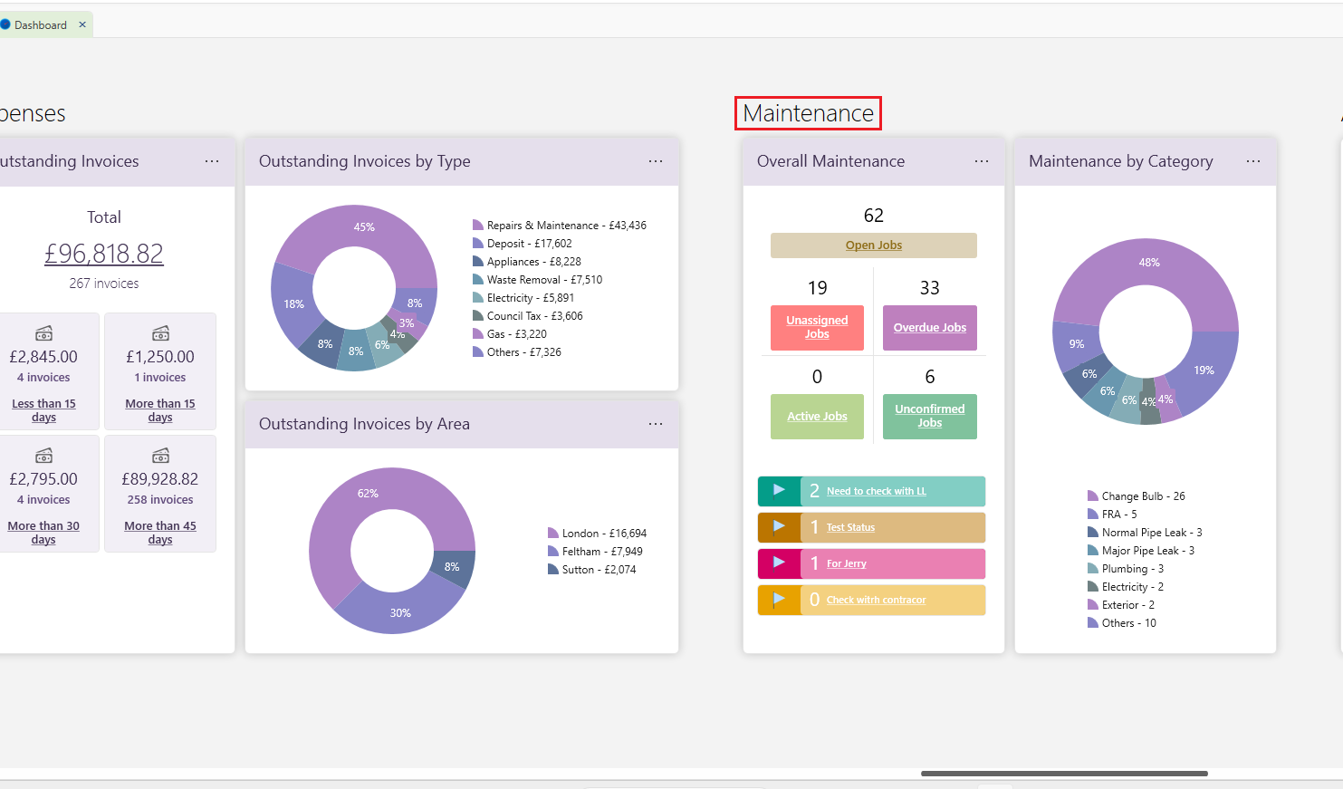
Task: Click the More than 45 days link
Action: [160, 533]
